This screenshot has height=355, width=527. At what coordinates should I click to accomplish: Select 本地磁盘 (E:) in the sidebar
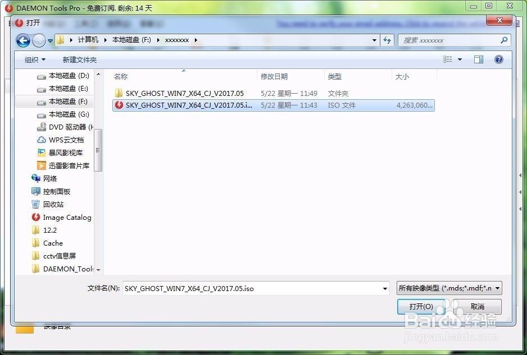tap(63, 89)
